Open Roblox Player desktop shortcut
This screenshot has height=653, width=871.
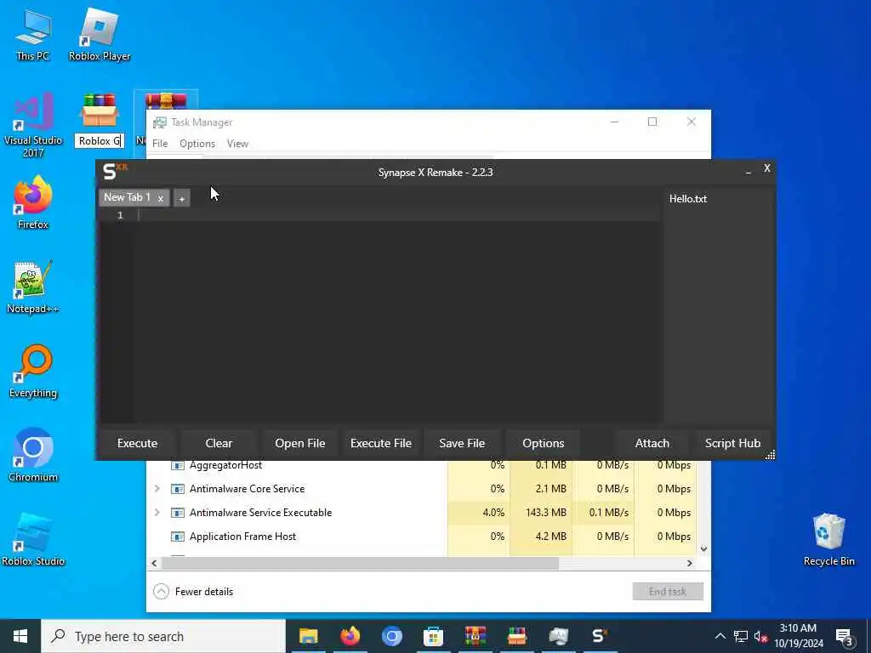[x=100, y=34]
